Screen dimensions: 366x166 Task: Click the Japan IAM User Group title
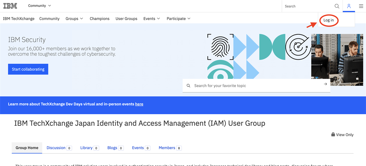(140, 123)
